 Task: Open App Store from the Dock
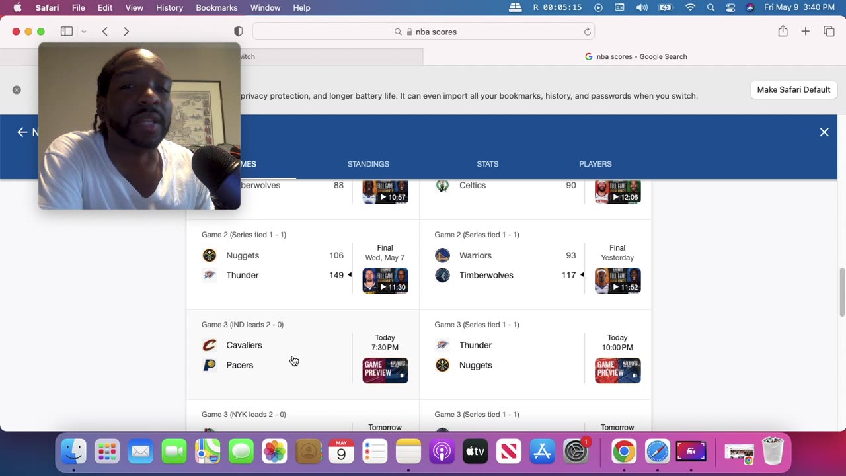point(542,452)
